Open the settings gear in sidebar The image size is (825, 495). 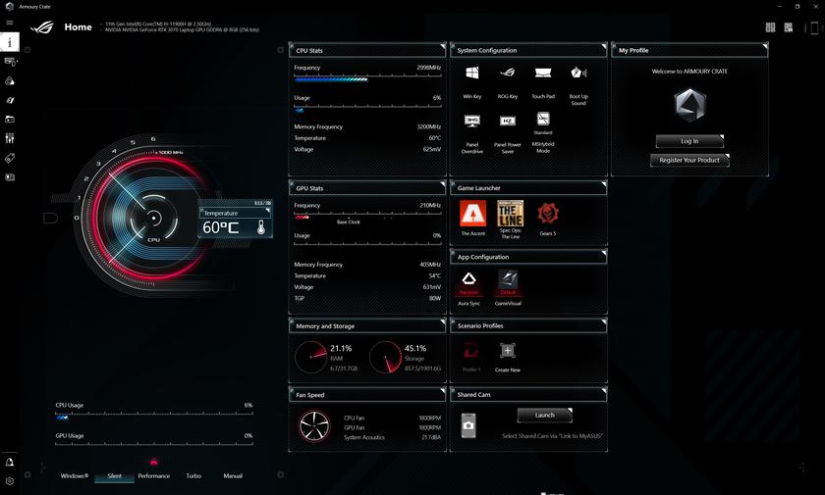click(10, 481)
